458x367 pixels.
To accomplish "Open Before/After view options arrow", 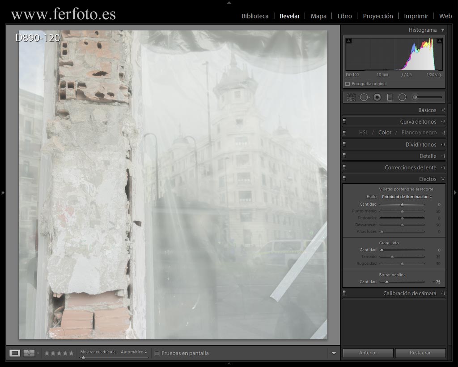I will (x=38, y=353).
